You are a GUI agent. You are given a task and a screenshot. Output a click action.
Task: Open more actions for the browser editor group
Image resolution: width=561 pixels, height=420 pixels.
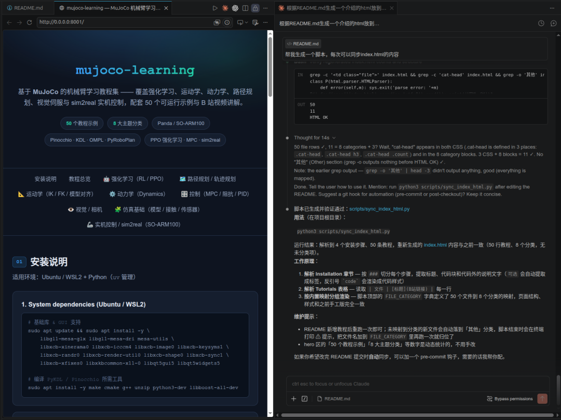pyautogui.click(x=265, y=8)
